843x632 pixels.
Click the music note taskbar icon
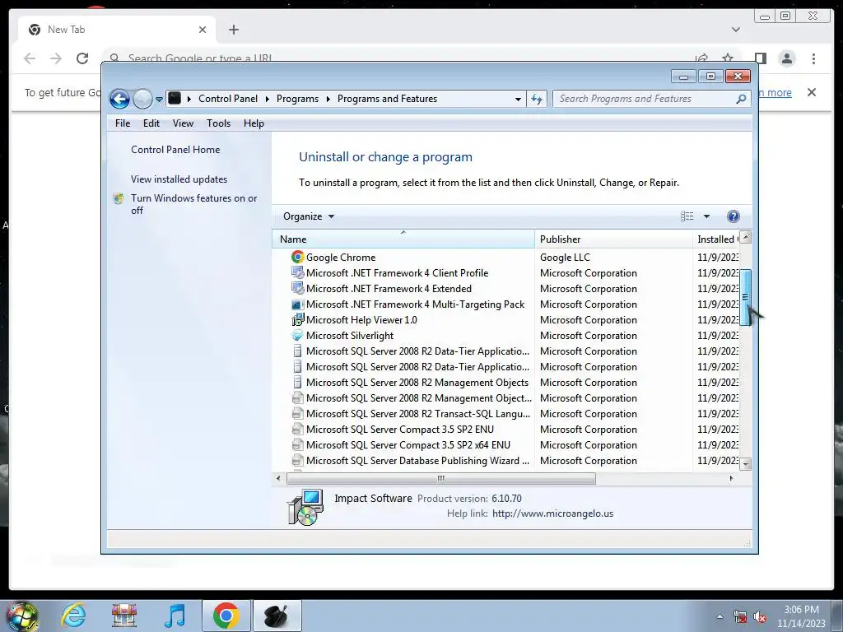point(175,616)
